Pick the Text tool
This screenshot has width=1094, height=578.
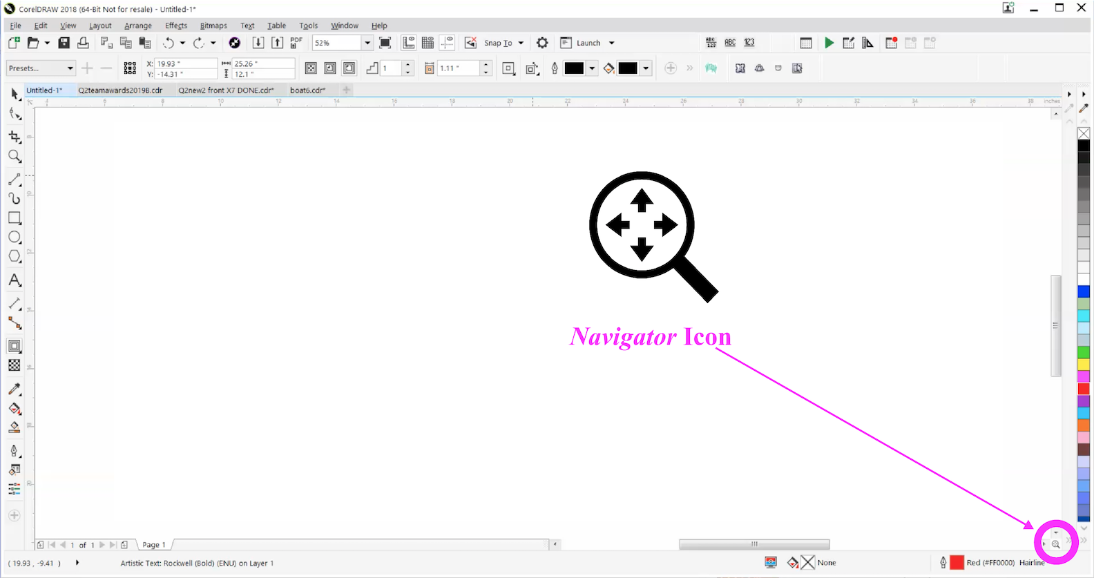coord(15,280)
